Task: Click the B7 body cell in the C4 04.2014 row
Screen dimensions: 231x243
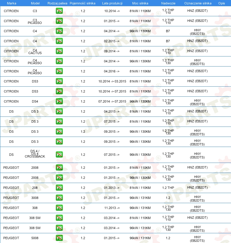Action: (x=168, y=31)
